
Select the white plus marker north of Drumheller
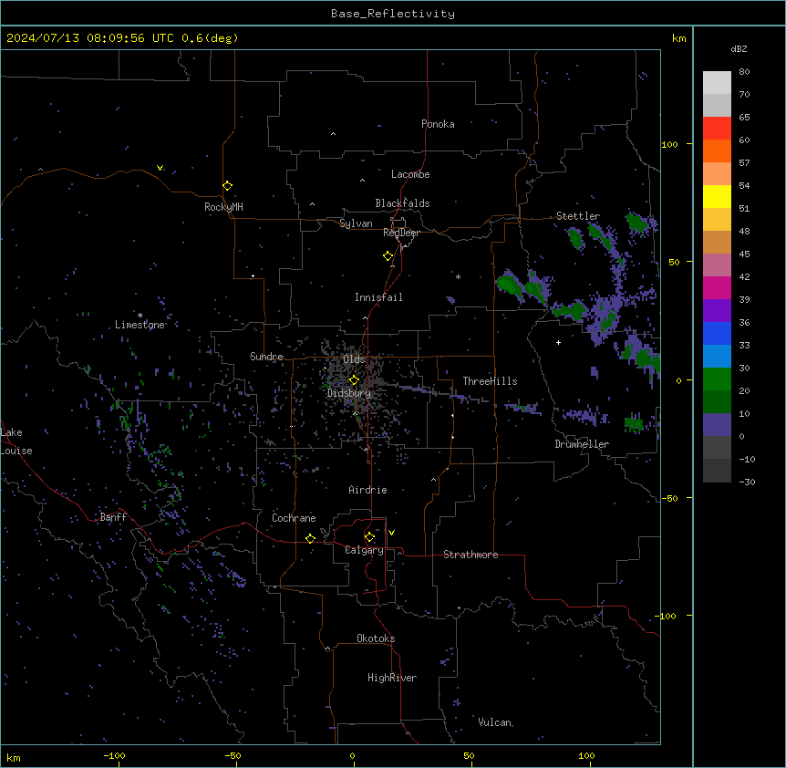coord(558,342)
